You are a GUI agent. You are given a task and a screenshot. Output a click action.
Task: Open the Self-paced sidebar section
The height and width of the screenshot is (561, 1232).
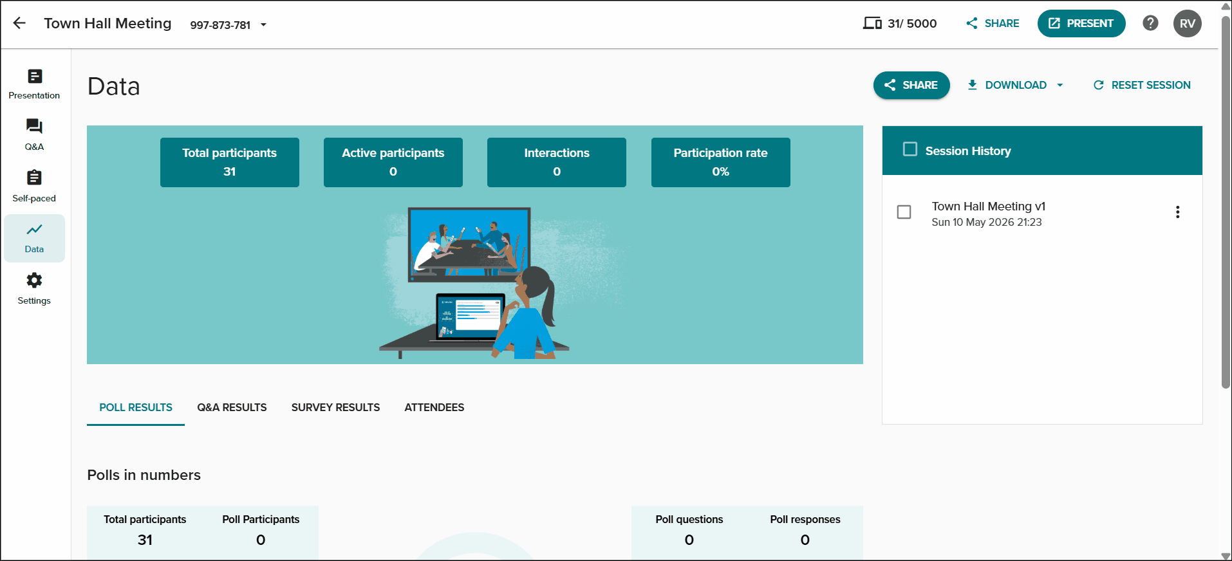point(34,187)
